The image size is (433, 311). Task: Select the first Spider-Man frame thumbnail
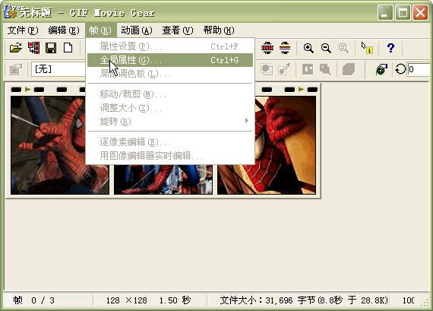point(60,145)
